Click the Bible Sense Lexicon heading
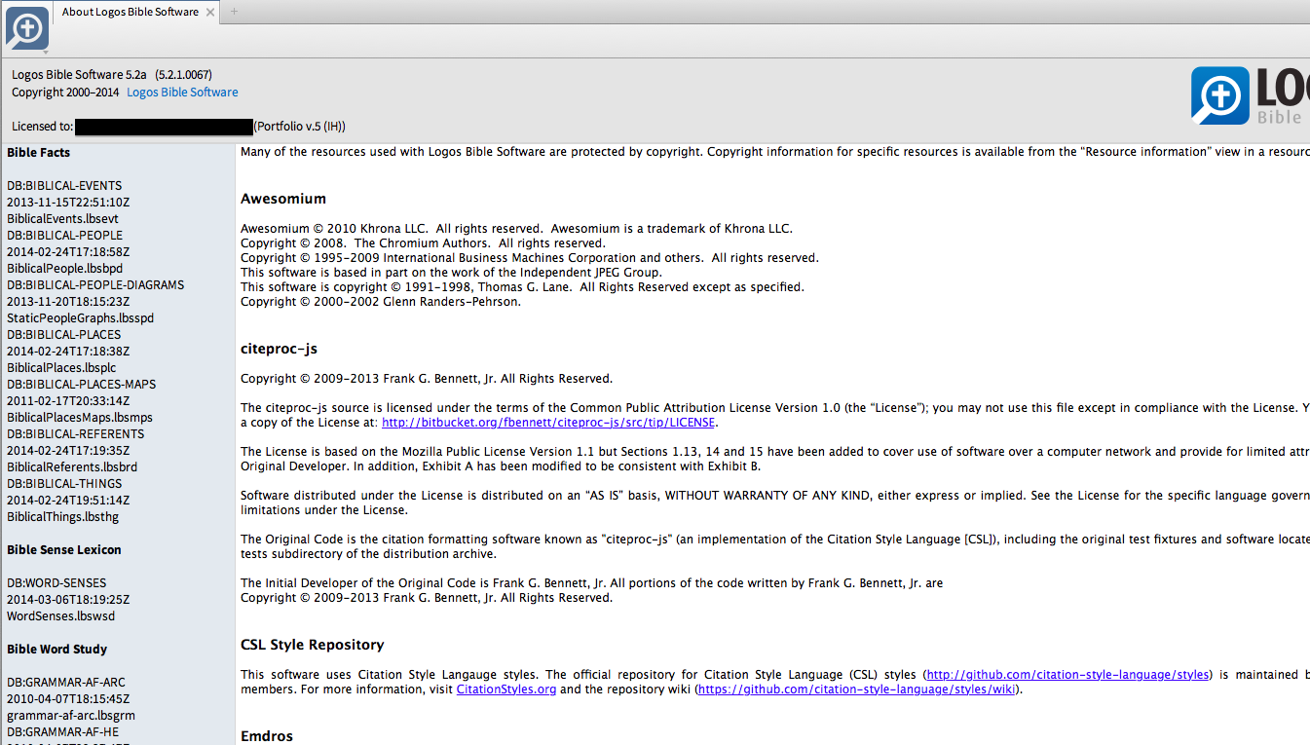1310x745 pixels. pyautogui.click(x=64, y=550)
